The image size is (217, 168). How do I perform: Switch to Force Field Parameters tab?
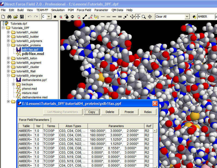pyautogui.click(x=34, y=120)
